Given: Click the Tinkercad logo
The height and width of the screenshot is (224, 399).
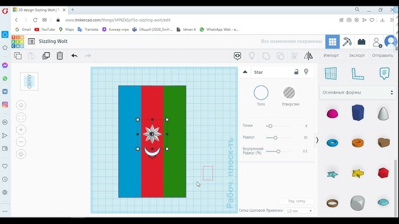Looking at the screenshot, I should coord(18,42).
